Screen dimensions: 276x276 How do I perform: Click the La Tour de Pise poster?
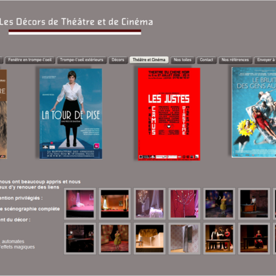[x=71, y=114]
